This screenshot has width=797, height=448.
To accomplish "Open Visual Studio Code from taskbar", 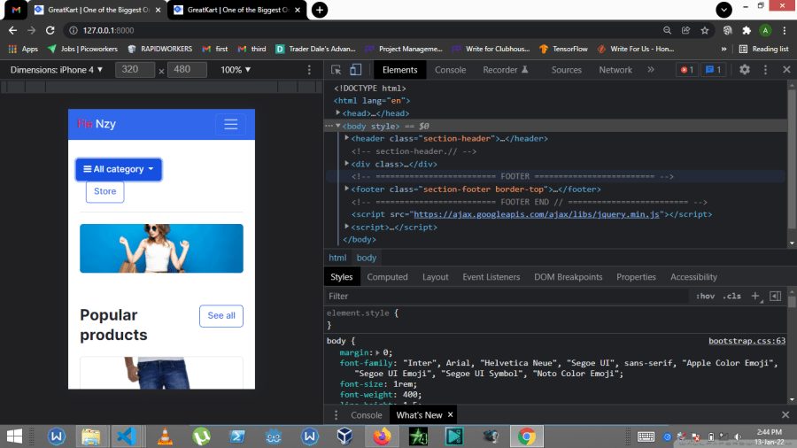I will (x=127, y=436).
